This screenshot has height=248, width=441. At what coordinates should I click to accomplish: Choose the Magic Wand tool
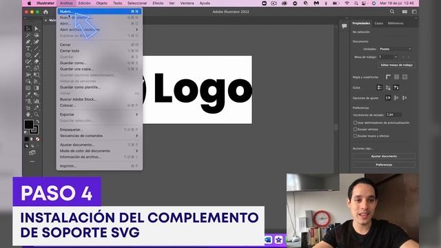(x=28, y=35)
